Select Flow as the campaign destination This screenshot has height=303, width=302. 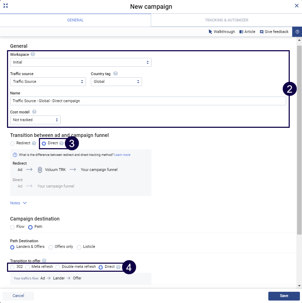click(x=13, y=227)
